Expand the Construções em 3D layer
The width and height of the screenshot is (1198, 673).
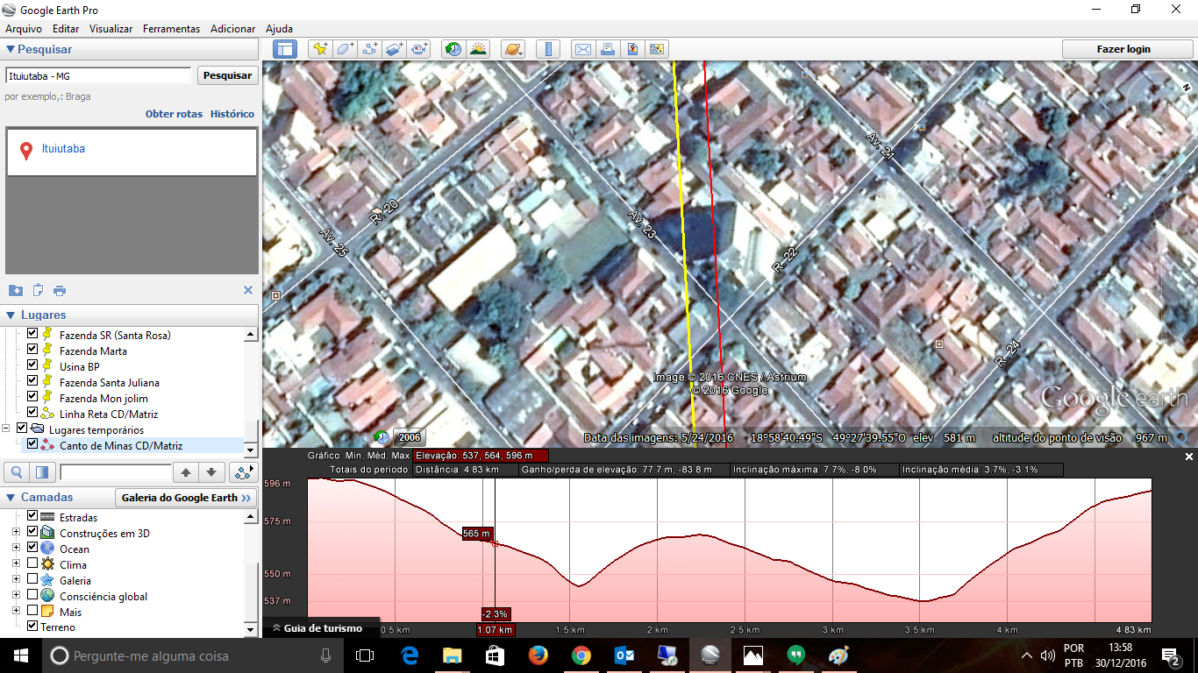point(16,533)
